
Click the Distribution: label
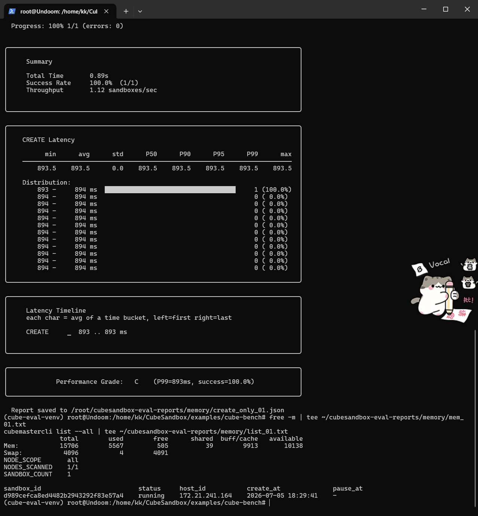[x=47, y=182]
